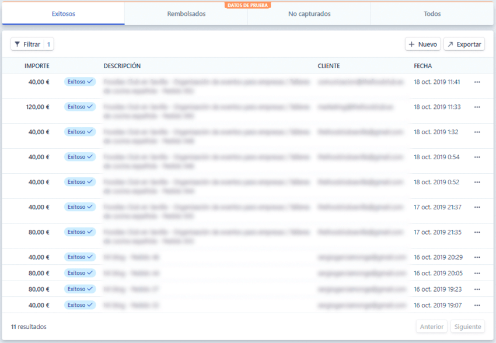Image resolution: width=496 pixels, height=343 pixels.
Task: Click the active filter count badge
Action: pos(48,44)
